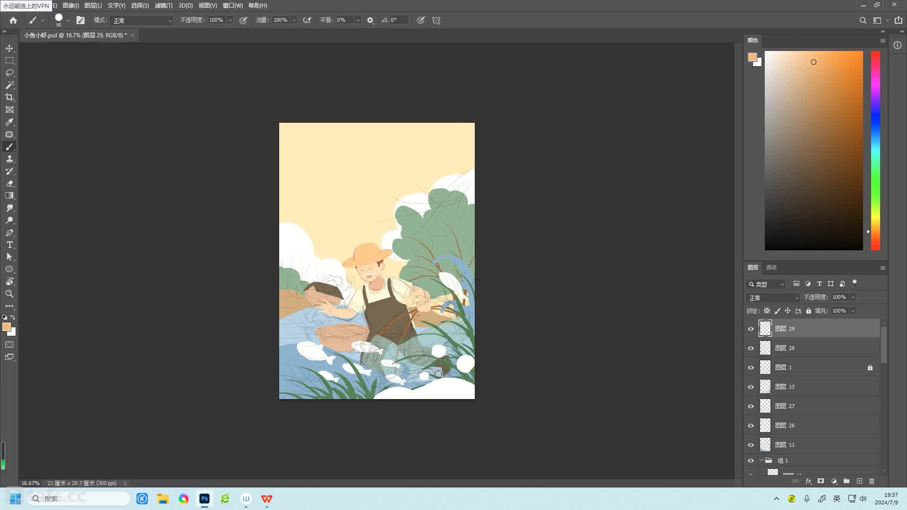The width and height of the screenshot is (907, 510).
Task: Add layer style with fx icon
Action: (808, 481)
